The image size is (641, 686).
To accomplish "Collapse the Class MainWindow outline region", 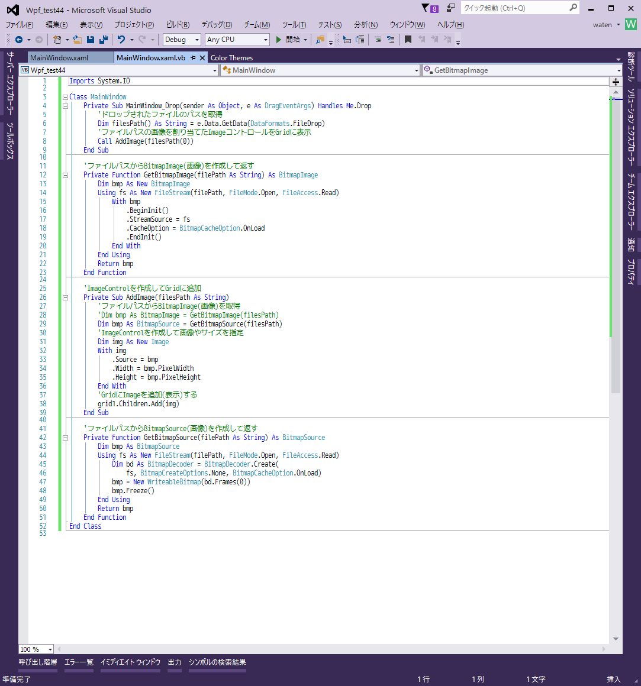I will point(65,97).
